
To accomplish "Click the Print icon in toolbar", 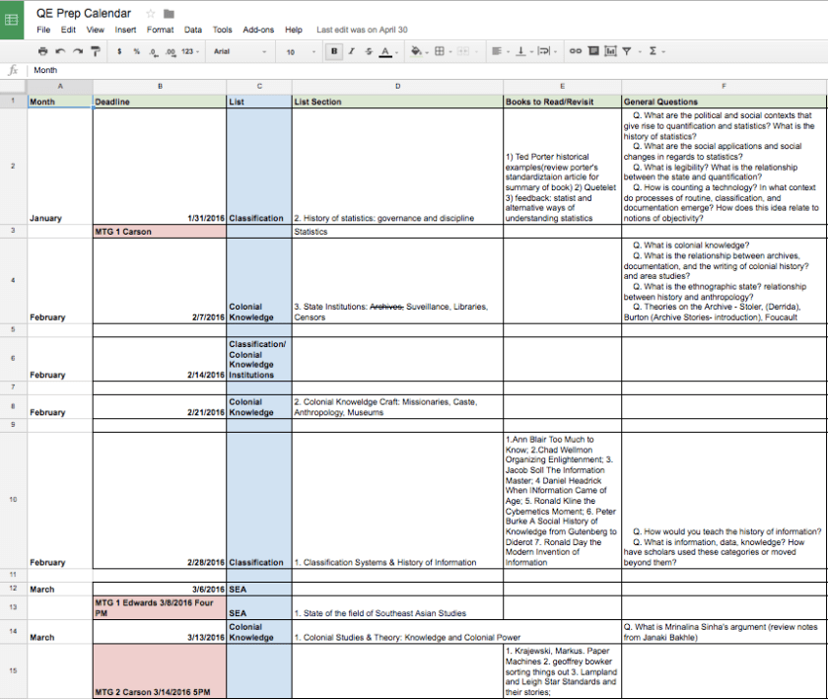I will pos(42,50).
